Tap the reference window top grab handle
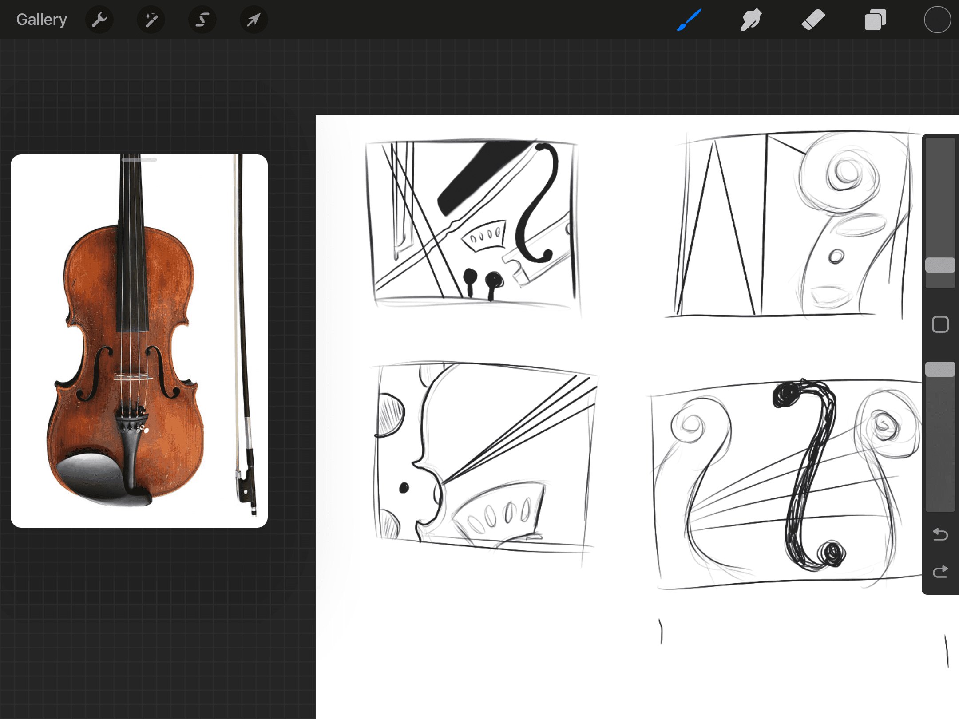959x719 pixels. (139, 159)
